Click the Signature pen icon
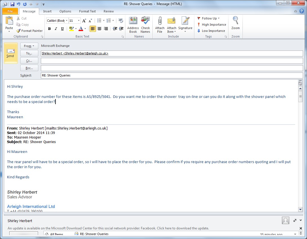The height and width of the screenshot is (239, 307). tap(185, 21)
